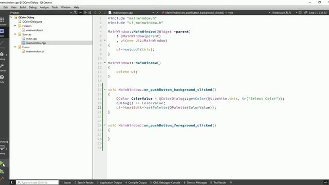Open the Tools menu
This screenshot has height=185, width=329.
point(55,7)
